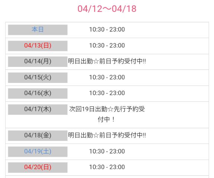Select the 04/13(日) date label
This screenshot has height=178, width=214.
pyautogui.click(x=38, y=46)
